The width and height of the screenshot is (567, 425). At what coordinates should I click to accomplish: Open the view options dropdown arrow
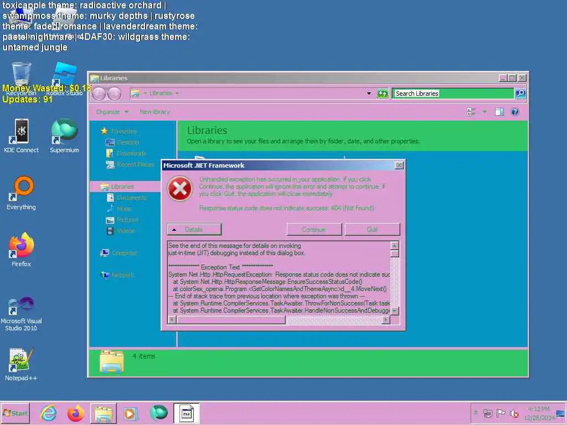(484, 112)
